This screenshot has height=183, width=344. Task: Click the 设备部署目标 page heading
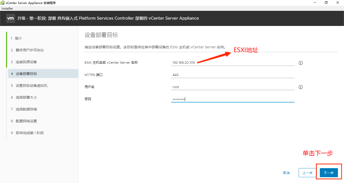point(101,35)
